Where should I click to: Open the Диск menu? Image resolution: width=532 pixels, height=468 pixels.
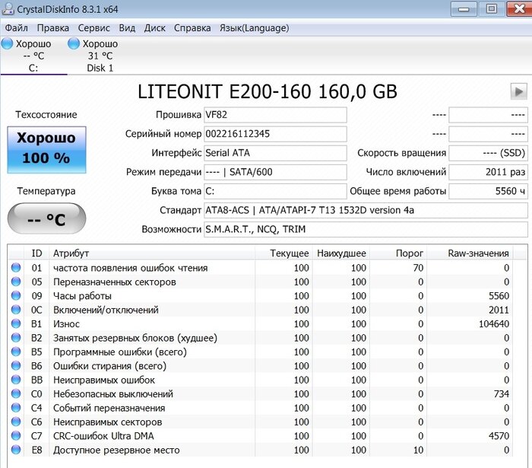155,28
